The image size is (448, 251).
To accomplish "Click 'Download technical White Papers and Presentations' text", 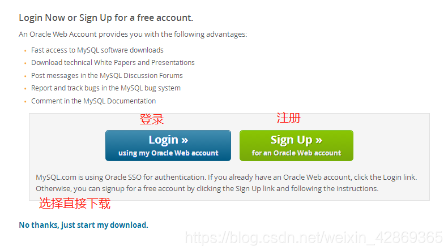I will pos(113,63).
